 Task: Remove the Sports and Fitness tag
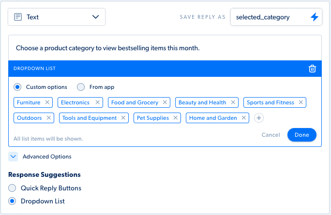(301, 102)
